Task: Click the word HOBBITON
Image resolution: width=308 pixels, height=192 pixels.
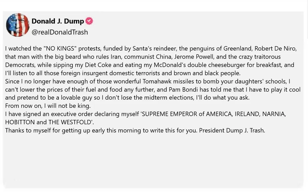Action: pyautogui.click(x=20, y=122)
